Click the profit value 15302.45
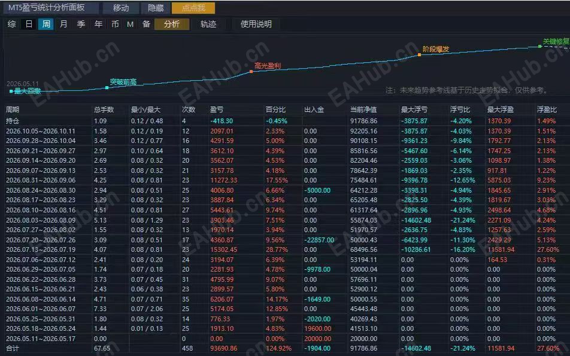The height and width of the screenshot is (356, 570). coord(223,250)
